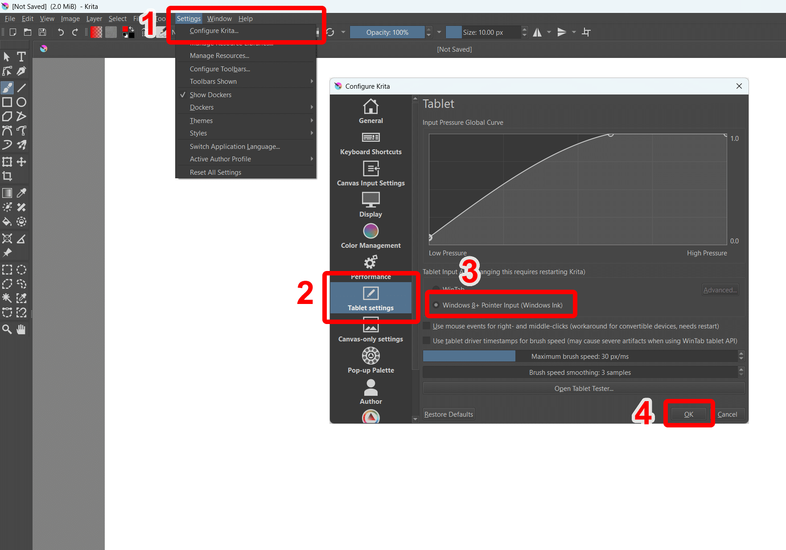Screen dimensions: 786x550
Task: Select the Zoom magnifier tool
Action: click(7, 329)
